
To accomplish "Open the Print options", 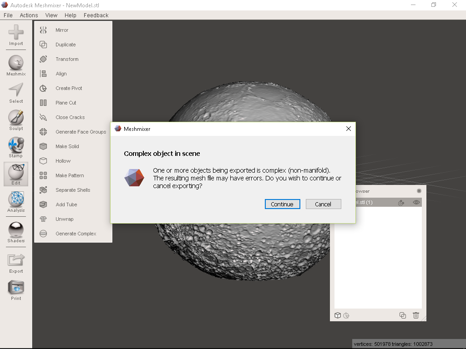I will [15, 291].
